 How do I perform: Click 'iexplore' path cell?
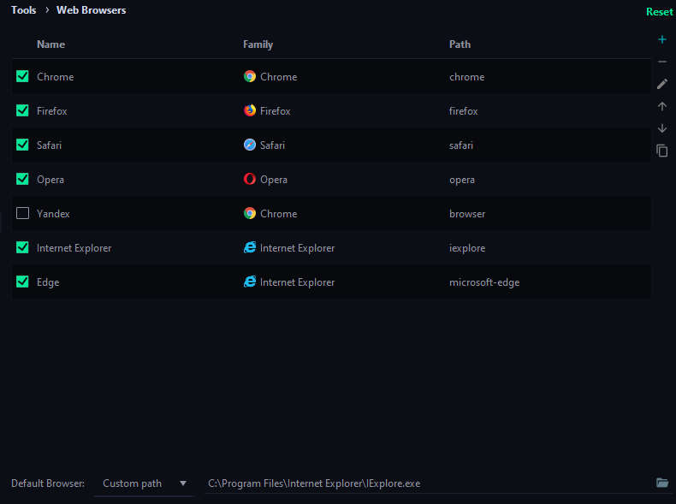coord(467,248)
